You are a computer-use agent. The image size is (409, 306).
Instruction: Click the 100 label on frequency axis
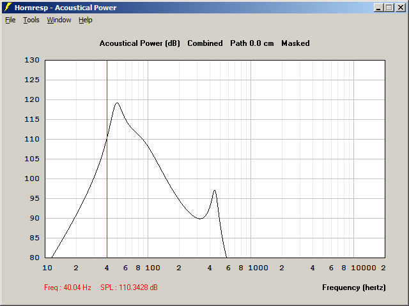[x=153, y=268]
